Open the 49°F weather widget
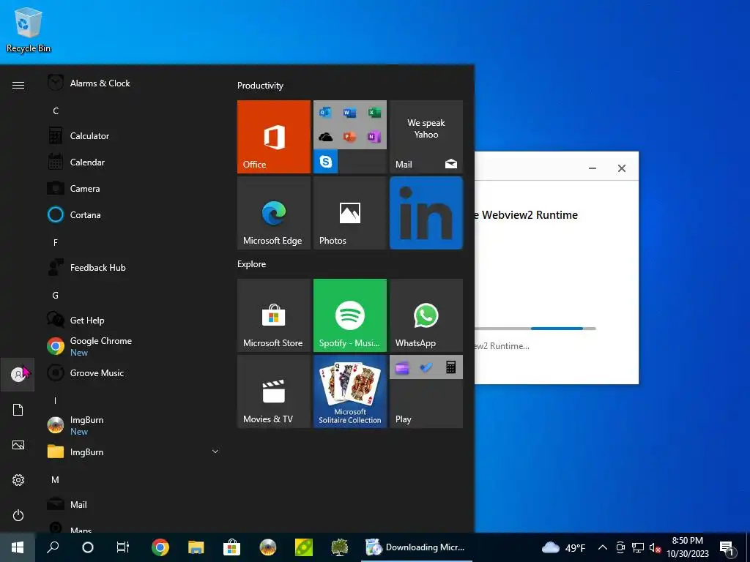 click(563, 547)
